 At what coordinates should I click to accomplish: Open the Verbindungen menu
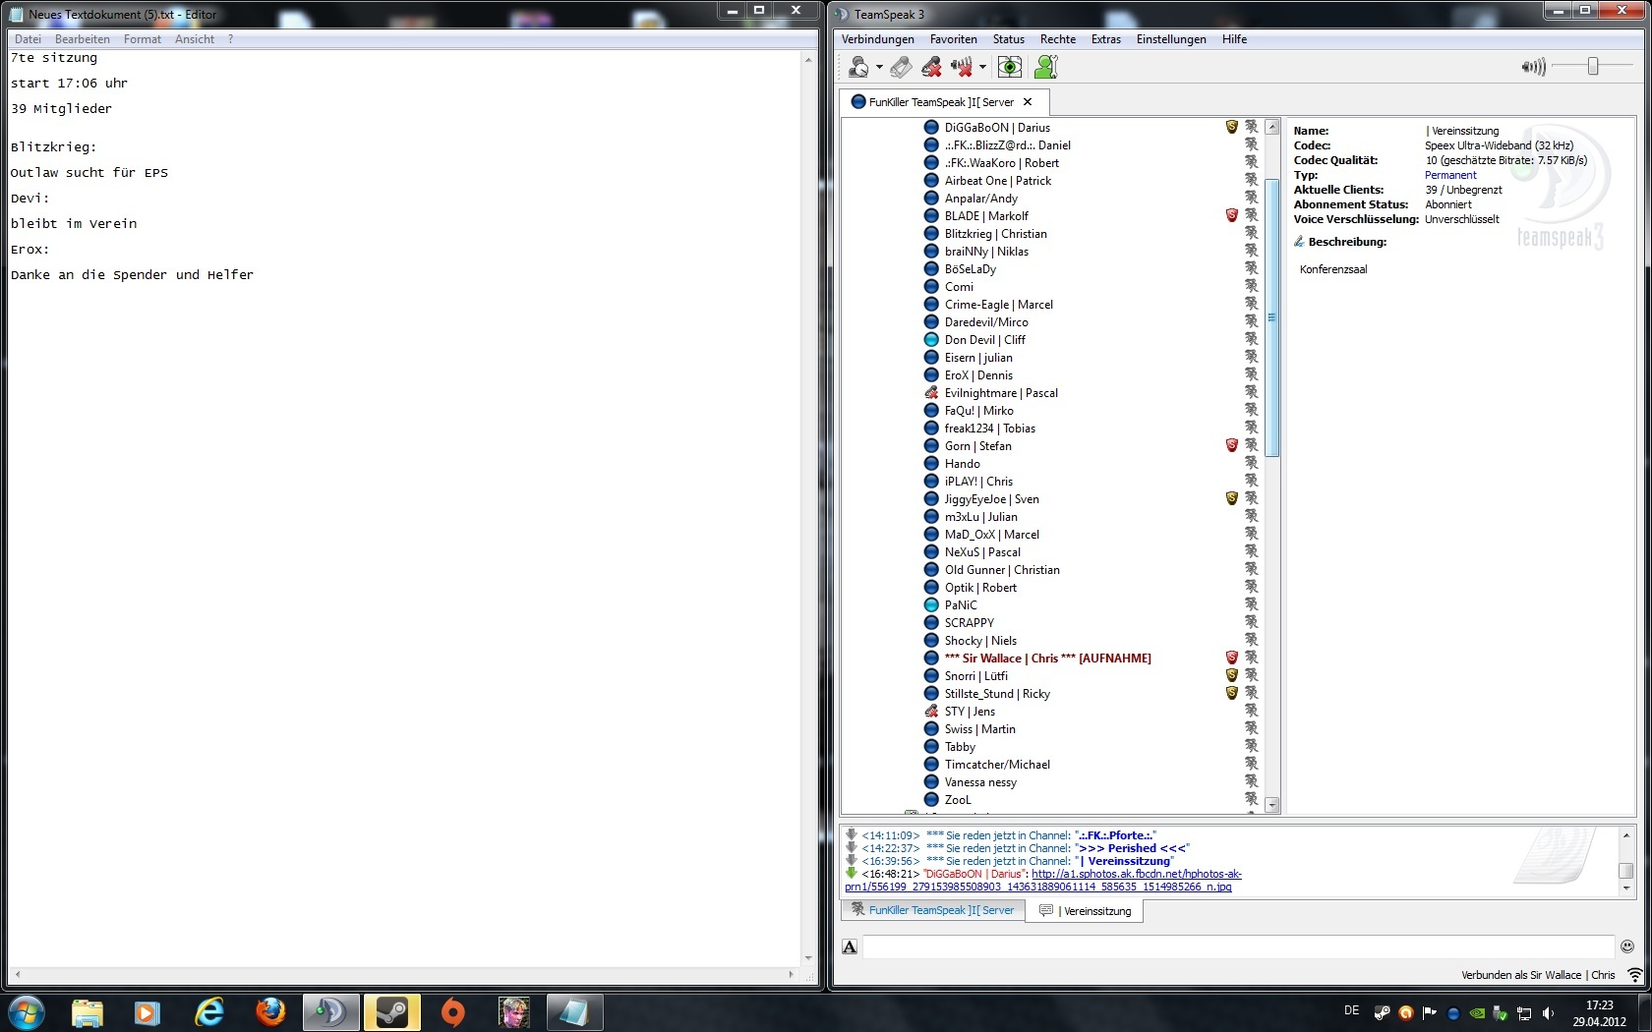[x=878, y=39]
